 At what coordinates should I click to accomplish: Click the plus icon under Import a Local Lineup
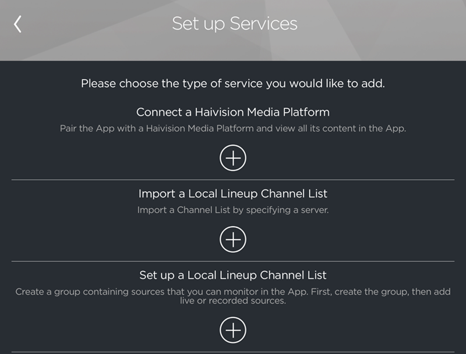tap(232, 238)
